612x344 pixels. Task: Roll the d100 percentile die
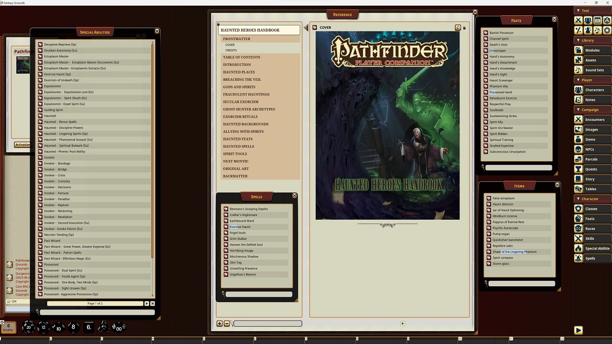click(119, 329)
